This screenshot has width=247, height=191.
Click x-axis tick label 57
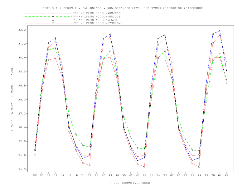point(165,175)
